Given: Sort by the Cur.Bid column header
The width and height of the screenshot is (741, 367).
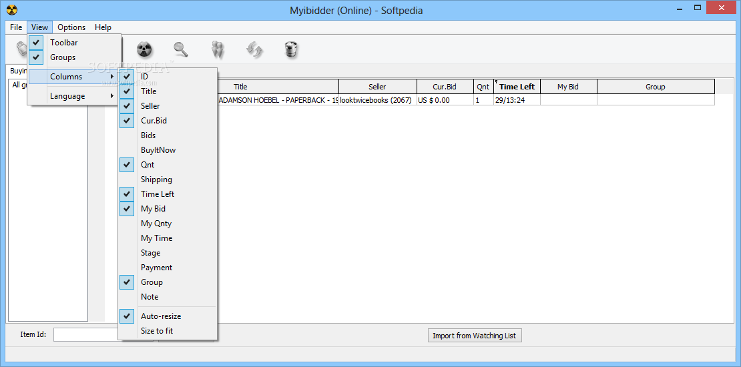Looking at the screenshot, I should coord(445,87).
